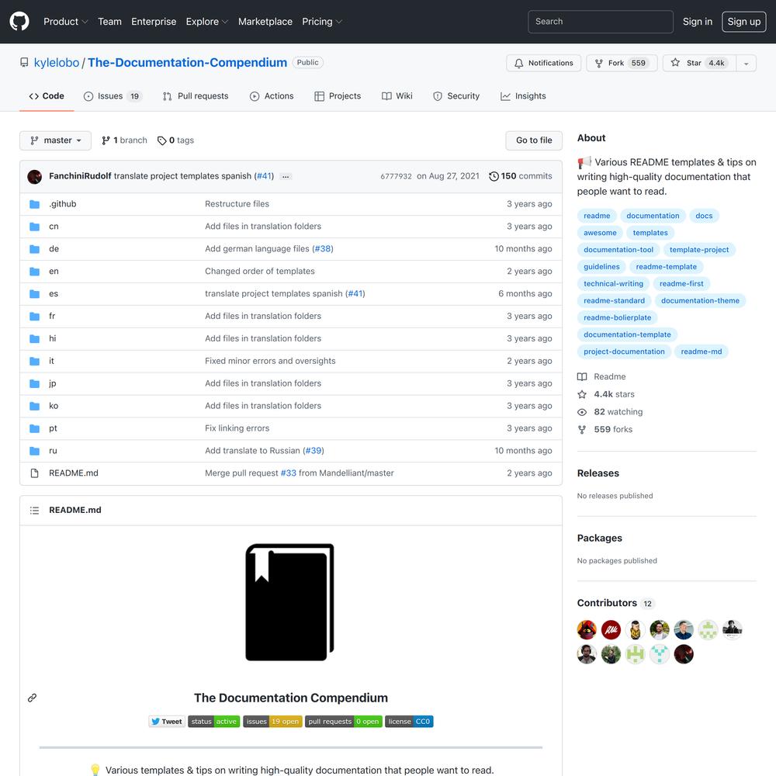Open README table of contents list icon
776x776 pixels.
click(35, 511)
